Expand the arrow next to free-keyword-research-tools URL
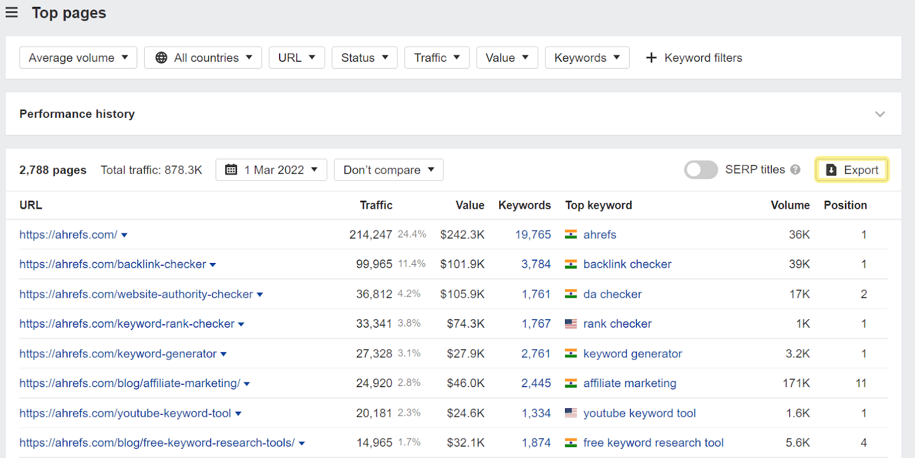This screenshot has width=915, height=458. click(x=302, y=444)
